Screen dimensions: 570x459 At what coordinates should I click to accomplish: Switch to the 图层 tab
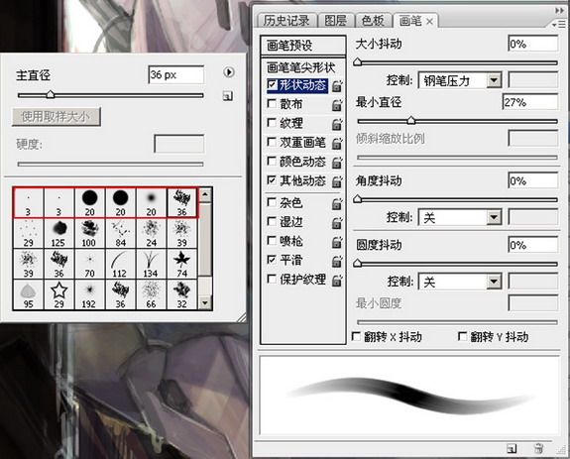(x=335, y=21)
